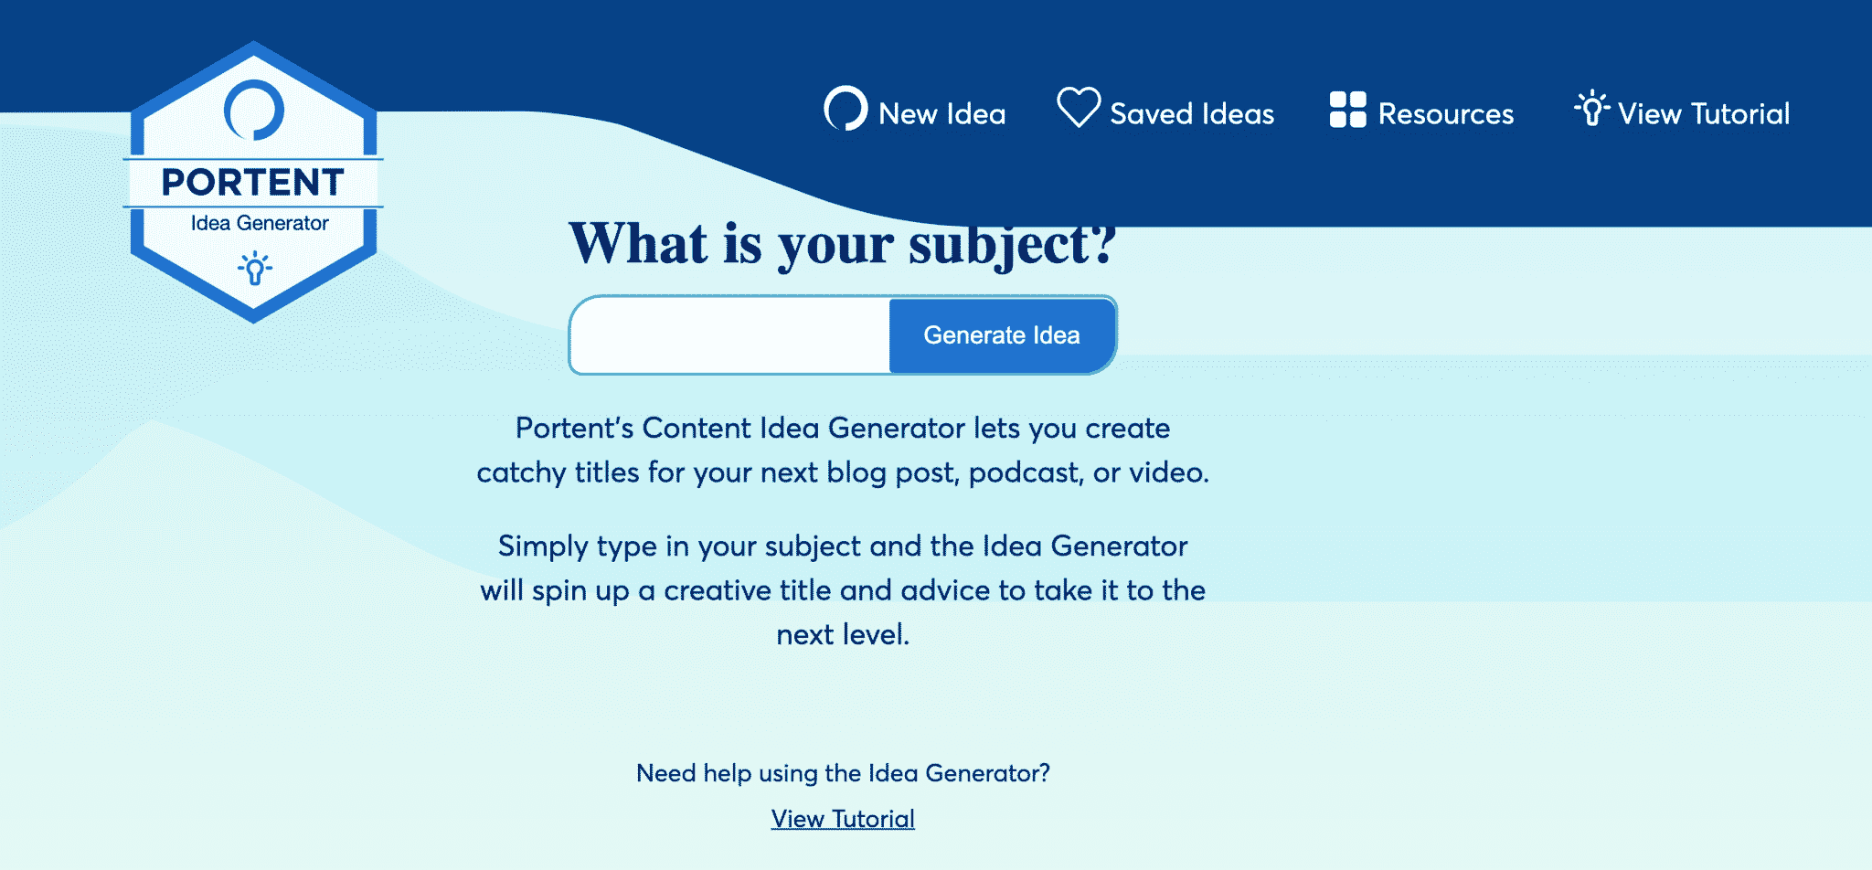Click the lightbulb icon in Portent badge
This screenshot has height=870, width=1872.
pos(255,268)
